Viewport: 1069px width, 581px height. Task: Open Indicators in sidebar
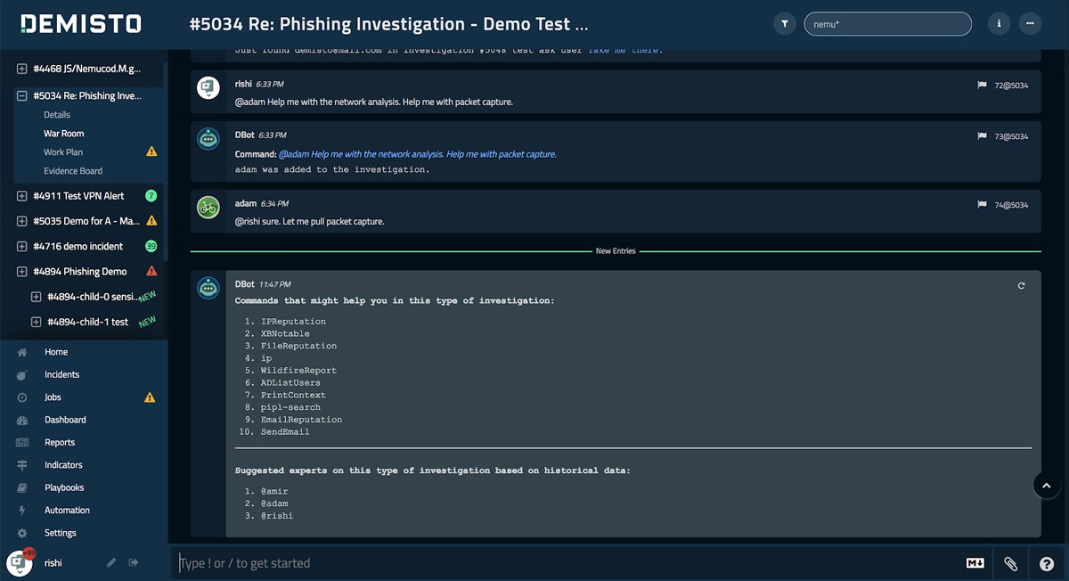click(x=63, y=465)
